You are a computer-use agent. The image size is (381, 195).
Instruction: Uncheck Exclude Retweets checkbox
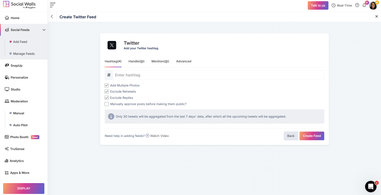(x=107, y=92)
